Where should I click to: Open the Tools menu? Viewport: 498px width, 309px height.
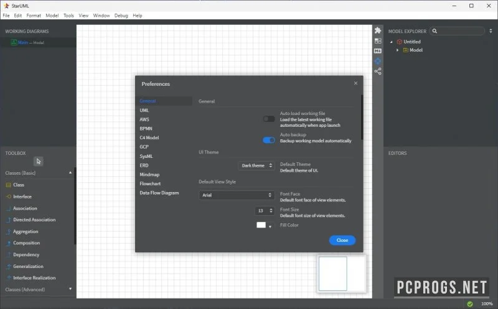pos(68,15)
